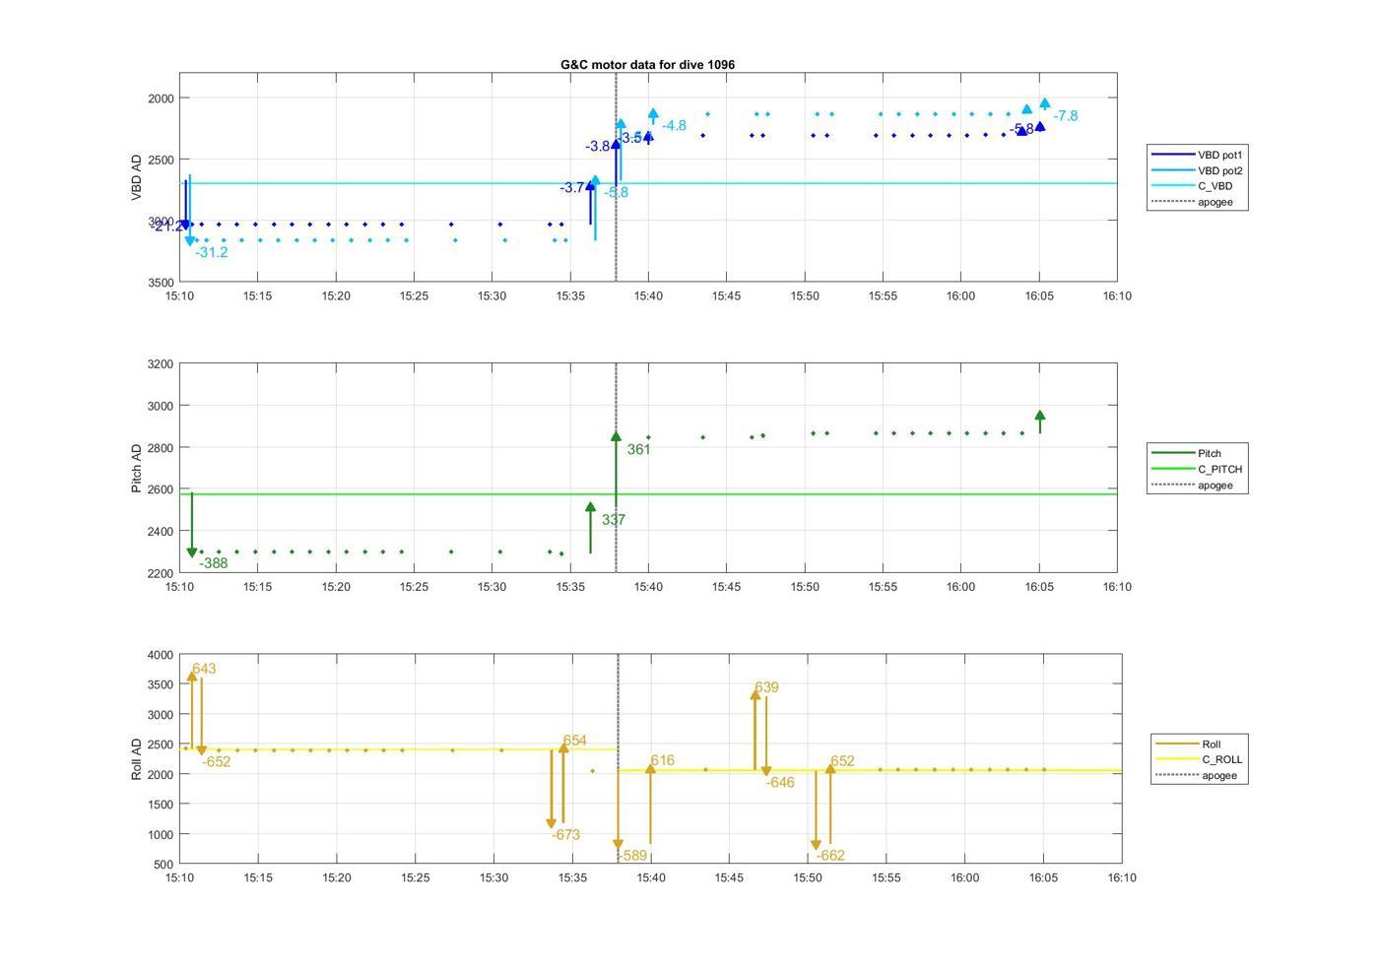The height and width of the screenshot is (971, 1379).
Task: Click the '16:05' tick under the Roll plot
Action: 1044,877
